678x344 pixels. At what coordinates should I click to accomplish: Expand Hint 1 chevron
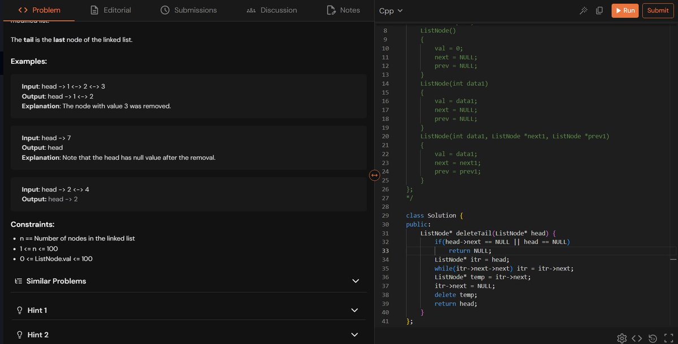point(355,310)
